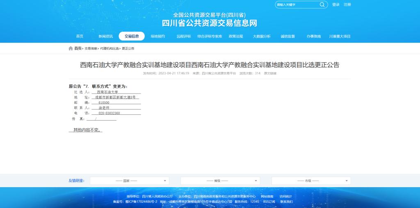Open the 综合评标专家库 navigation item
The width and height of the screenshot is (420, 208).
coord(210,36)
